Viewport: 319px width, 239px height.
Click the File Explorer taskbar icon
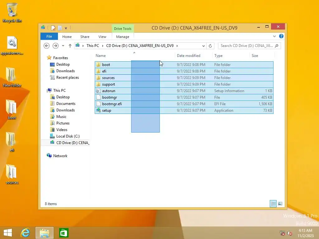(45, 233)
